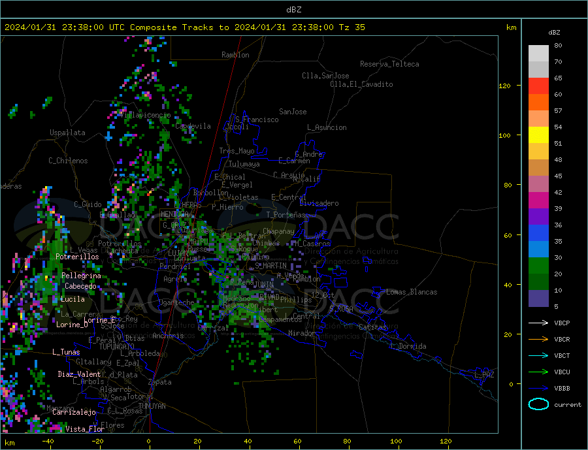Click the 120 km tick on vertical axis

[x=505, y=86]
